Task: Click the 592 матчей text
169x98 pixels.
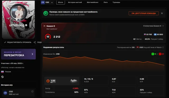Action: [x=14, y=94]
